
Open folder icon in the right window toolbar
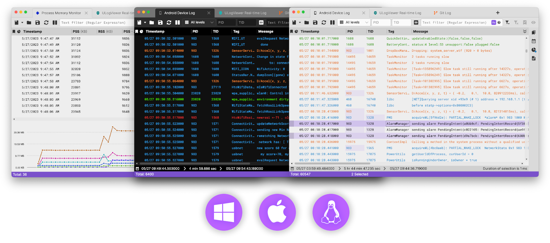[x=307, y=23]
